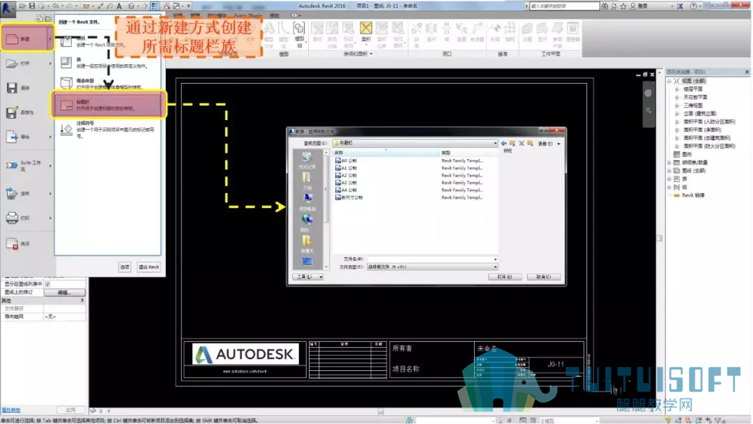The width and height of the screenshot is (753, 424).
Task: Expand the 图纸 (全部) tree node
Action: click(x=669, y=171)
